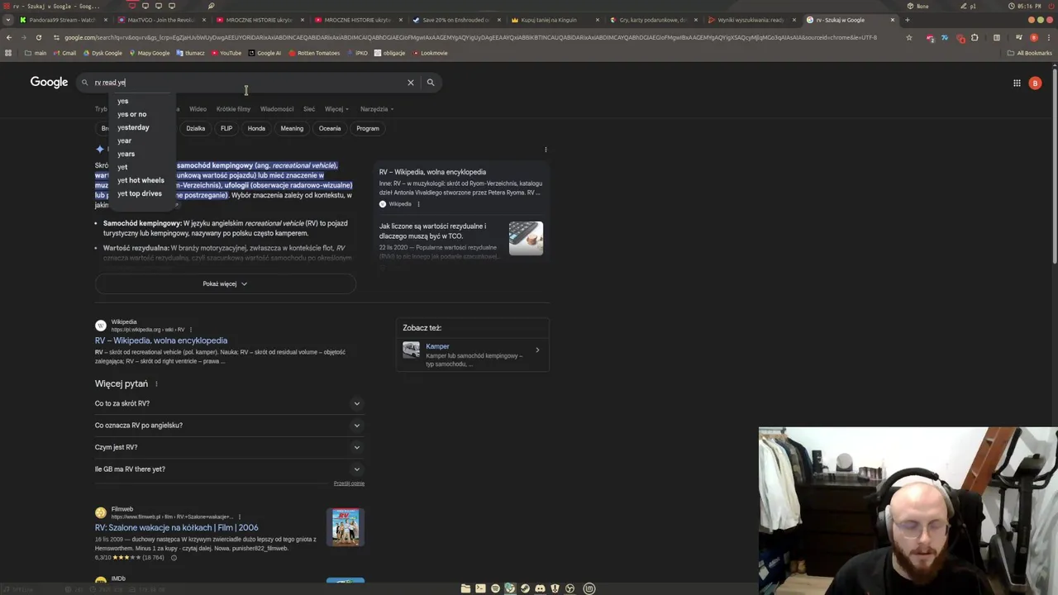Expand Pokaż więcej in AI overview

click(225, 284)
